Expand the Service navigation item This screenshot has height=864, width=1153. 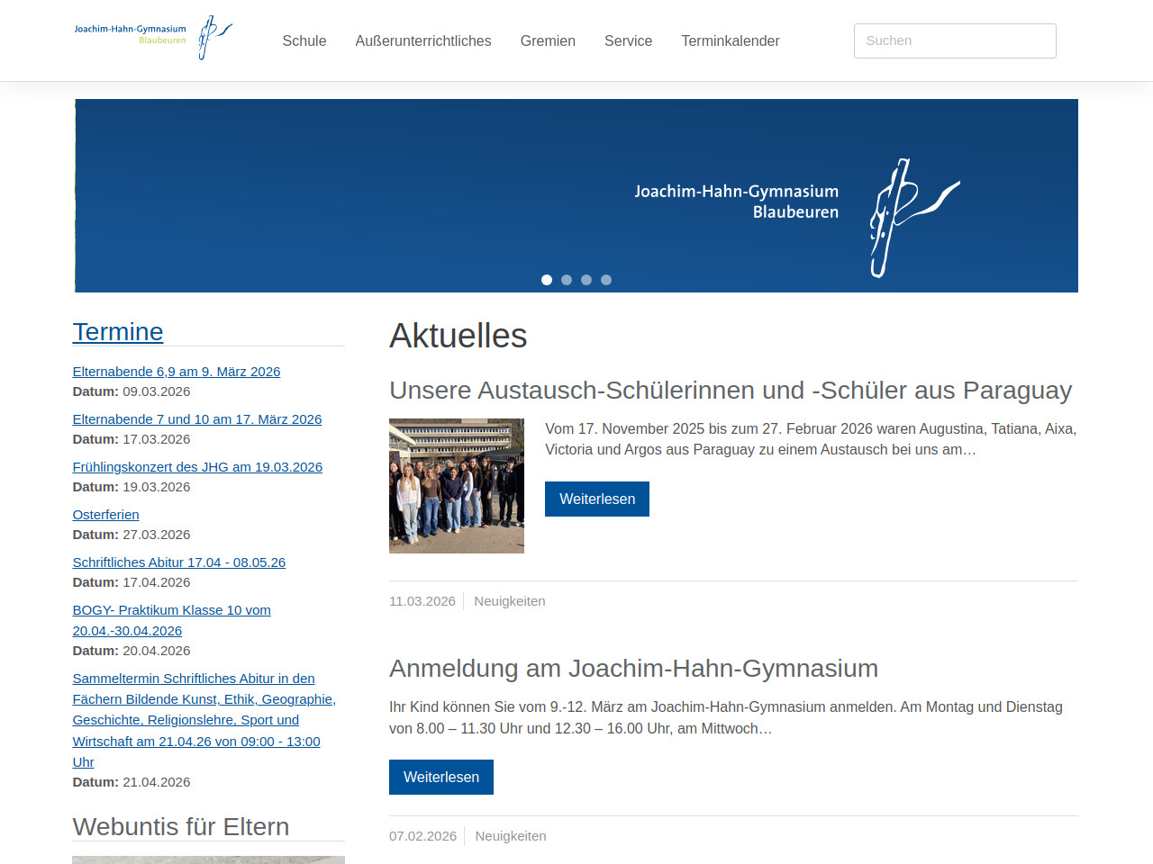(x=628, y=40)
